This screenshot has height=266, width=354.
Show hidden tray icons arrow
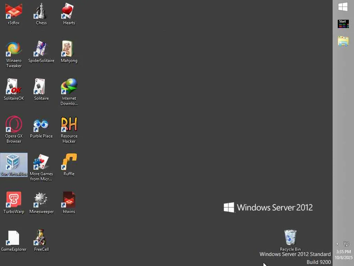[337, 244]
